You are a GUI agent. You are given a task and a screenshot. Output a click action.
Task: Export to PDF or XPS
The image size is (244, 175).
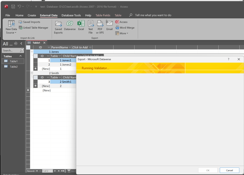(100, 27)
